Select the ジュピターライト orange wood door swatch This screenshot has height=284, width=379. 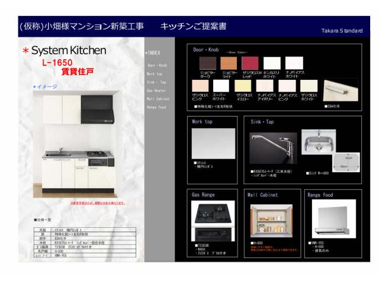tap(229, 63)
